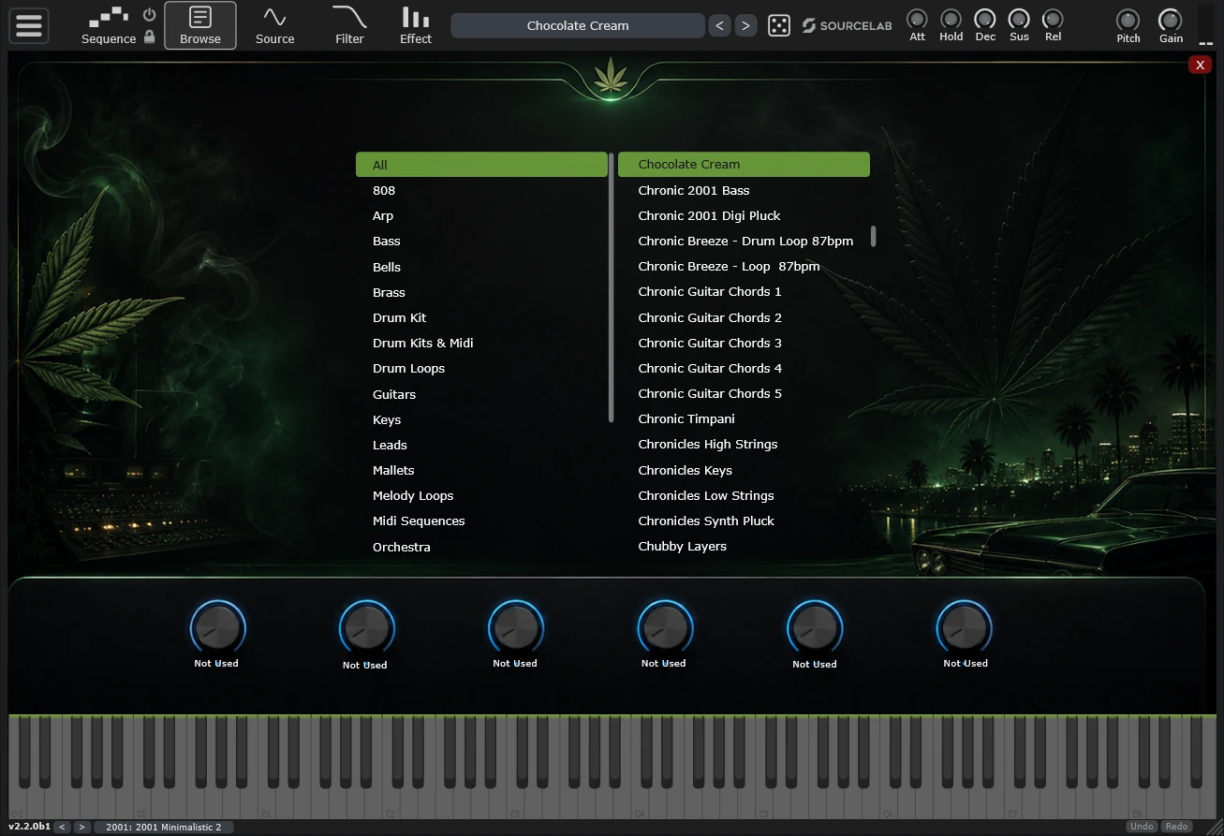Screen dimensions: 1224x836
Task: Load the Chronicles High Strings preset
Action: 744,444
